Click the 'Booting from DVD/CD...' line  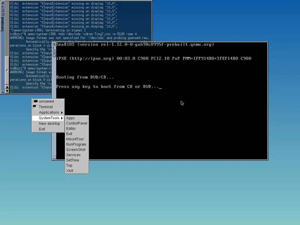point(85,77)
